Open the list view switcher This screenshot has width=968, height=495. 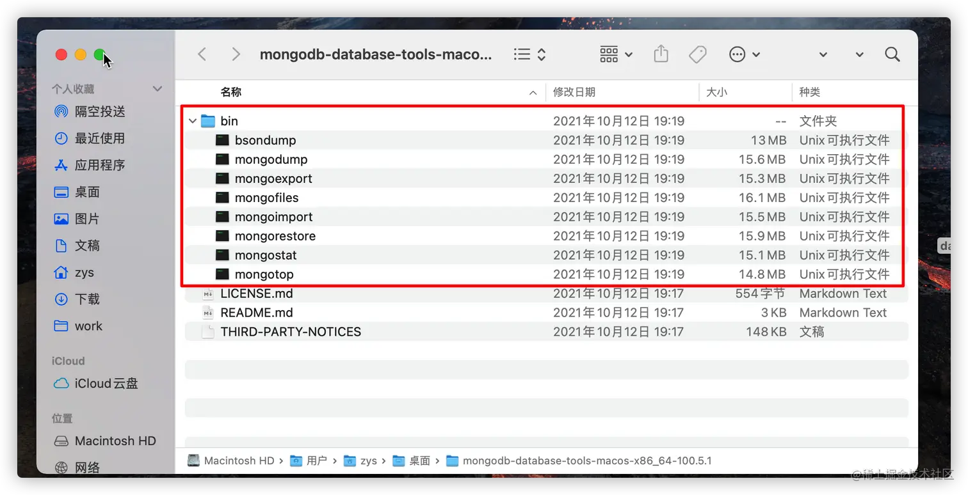[x=530, y=54]
